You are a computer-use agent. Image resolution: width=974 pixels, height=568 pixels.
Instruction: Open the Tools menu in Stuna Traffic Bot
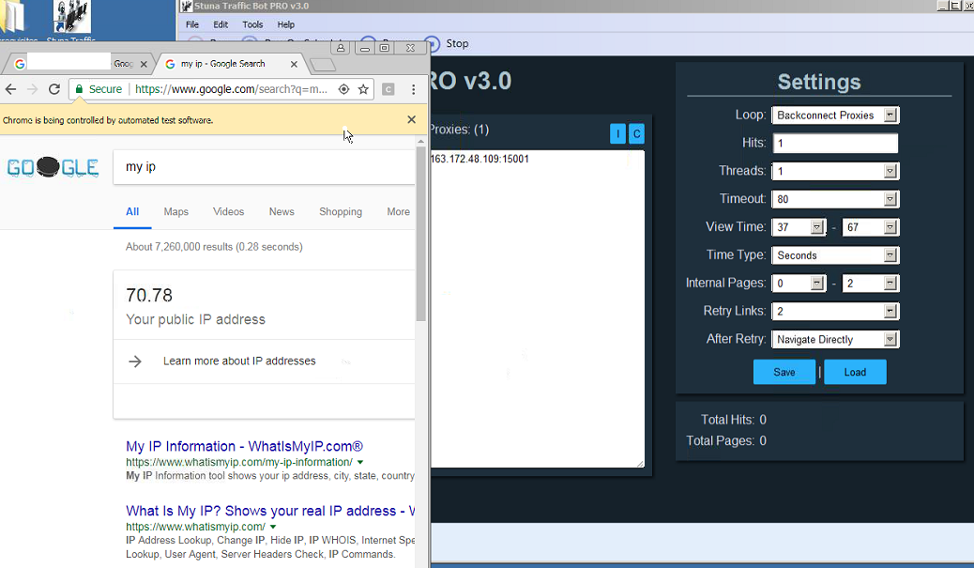[x=252, y=24]
